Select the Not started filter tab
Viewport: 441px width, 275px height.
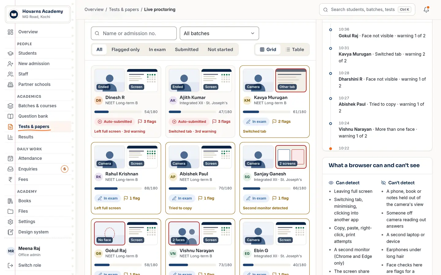[220, 50]
